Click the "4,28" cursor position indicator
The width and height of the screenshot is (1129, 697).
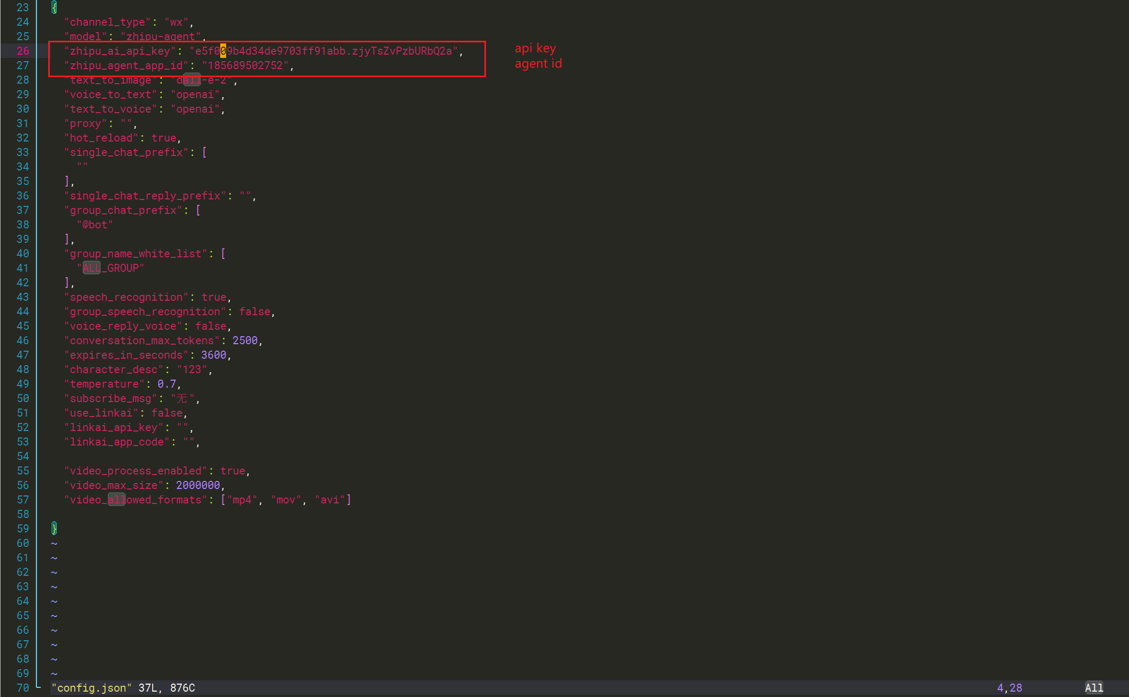(1009, 688)
